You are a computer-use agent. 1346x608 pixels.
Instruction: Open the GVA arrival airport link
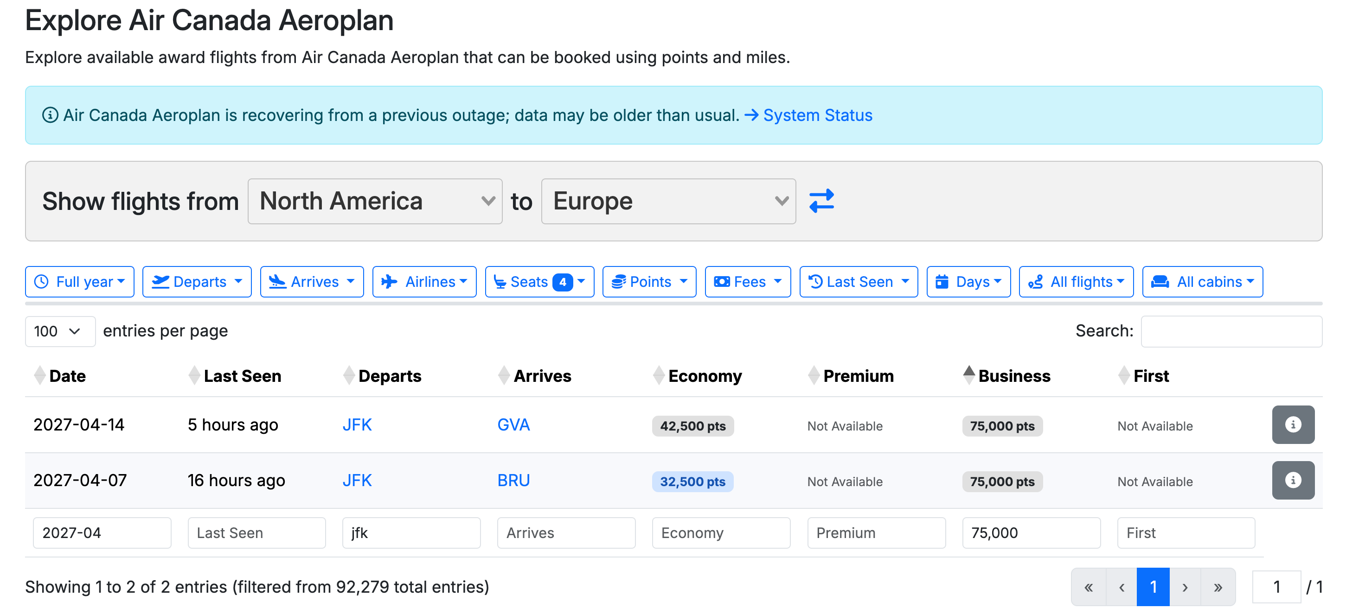513,425
